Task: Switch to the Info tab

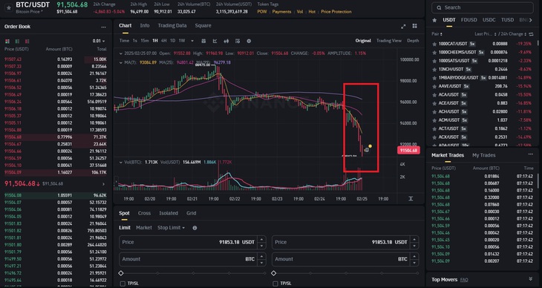Action: tap(145, 25)
